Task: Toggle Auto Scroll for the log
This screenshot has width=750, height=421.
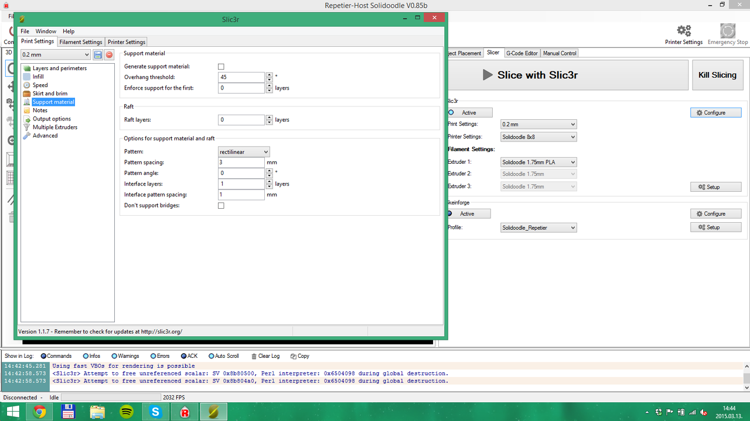Action: click(x=224, y=356)
